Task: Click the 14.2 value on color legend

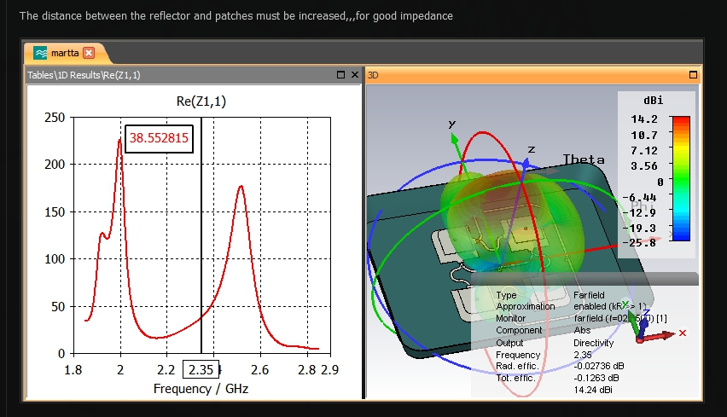Action: point(644,119)
